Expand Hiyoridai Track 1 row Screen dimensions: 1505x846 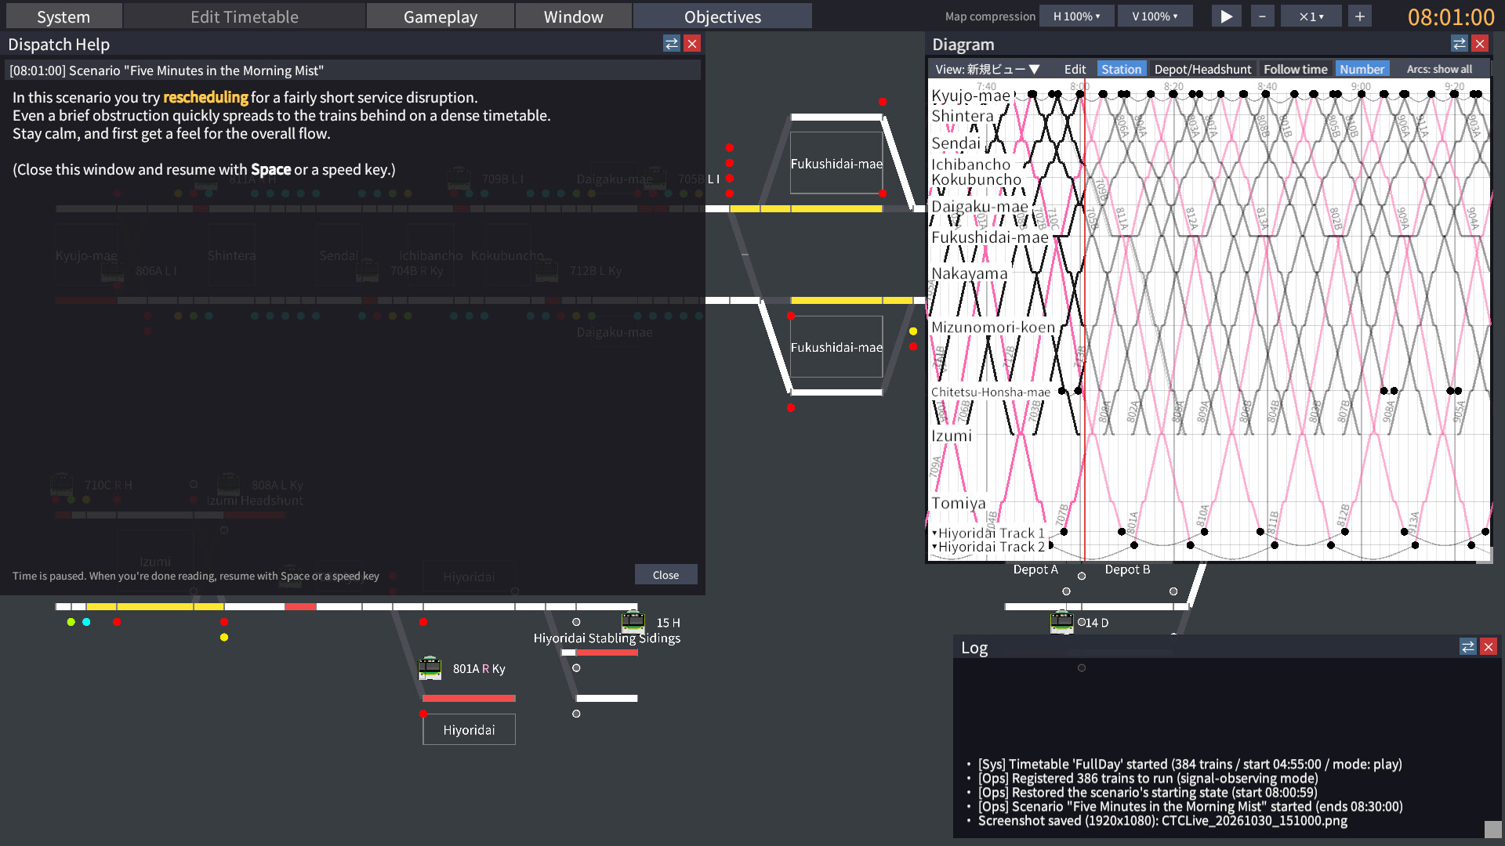[934, 533]
